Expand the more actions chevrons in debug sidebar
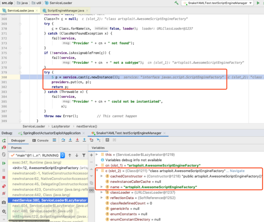The height and width of the screenshot is (222, 264). point(4,219)
